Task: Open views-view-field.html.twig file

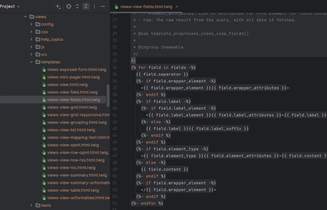Action: click(x=72, y=92)
